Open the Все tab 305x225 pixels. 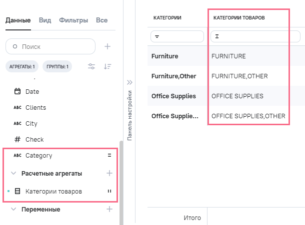point(101,20)
